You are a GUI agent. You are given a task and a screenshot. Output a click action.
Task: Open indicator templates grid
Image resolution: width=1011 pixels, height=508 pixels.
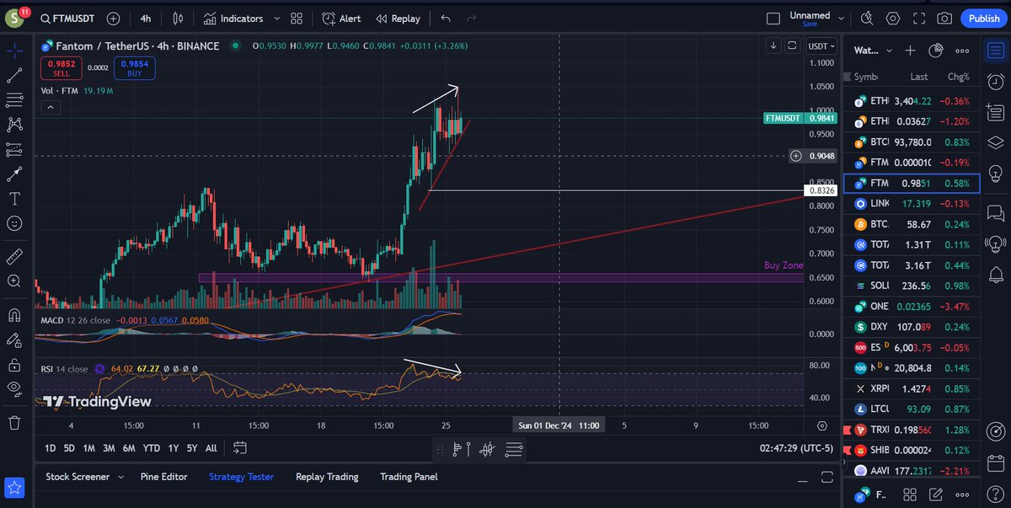coord(296,18)
